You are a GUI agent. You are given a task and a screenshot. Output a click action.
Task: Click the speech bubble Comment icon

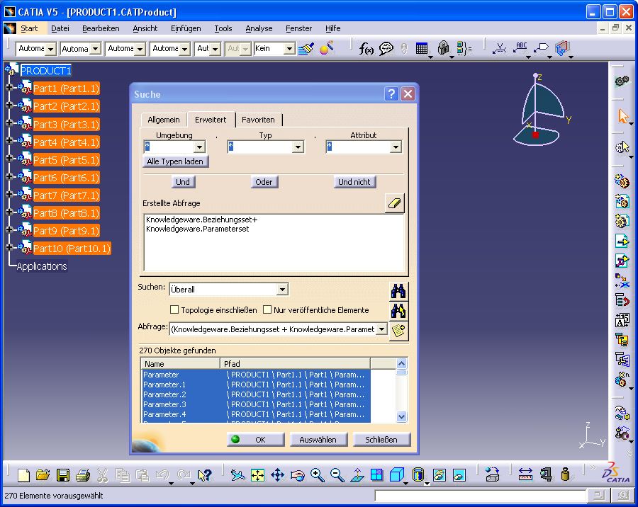[386, 49]
